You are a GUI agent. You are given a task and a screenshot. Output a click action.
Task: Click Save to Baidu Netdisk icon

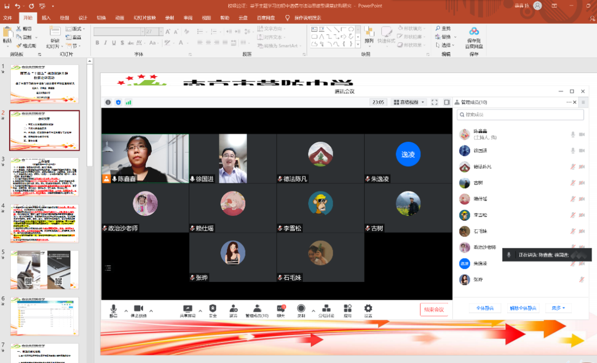point(473,38)
